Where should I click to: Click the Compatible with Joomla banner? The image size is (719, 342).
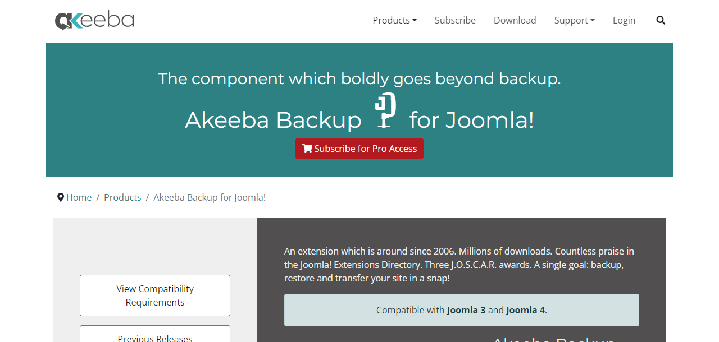click(462, 309)
